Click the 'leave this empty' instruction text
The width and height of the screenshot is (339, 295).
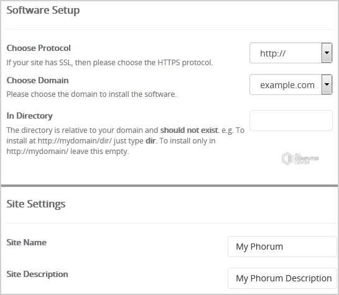100,152
